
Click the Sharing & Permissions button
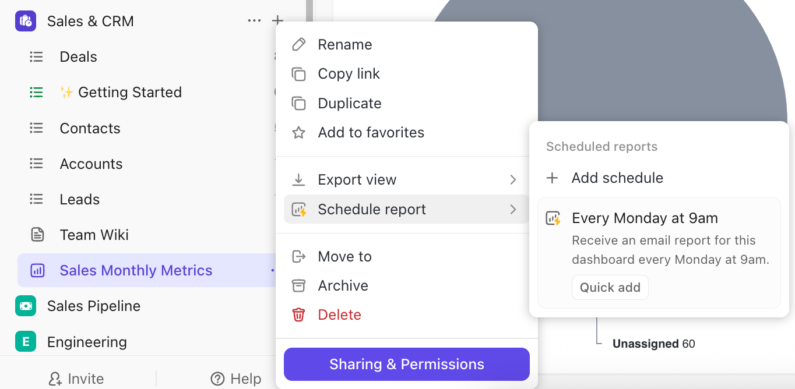click(406, 363)
